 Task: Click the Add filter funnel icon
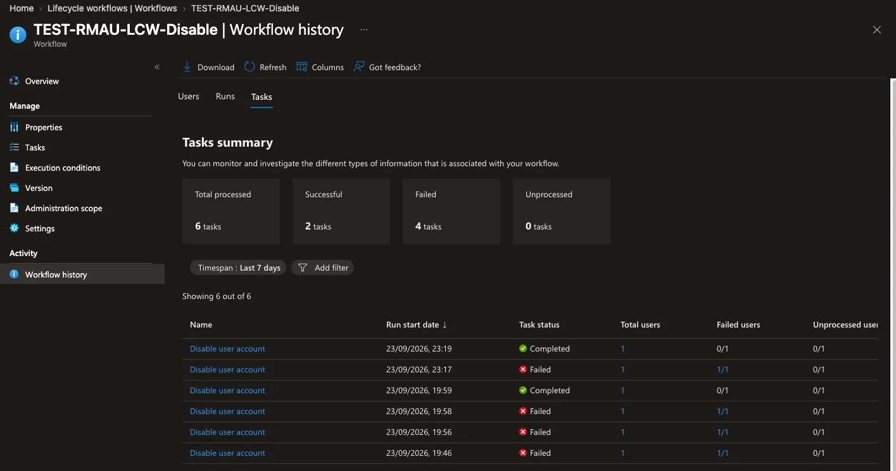[x=303, y=267]
